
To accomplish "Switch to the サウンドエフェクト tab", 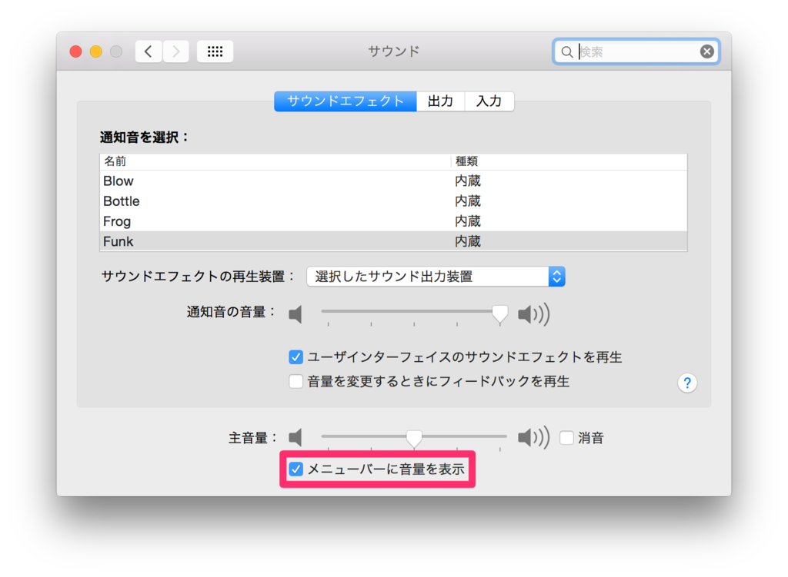I will (x=346, y=101).
